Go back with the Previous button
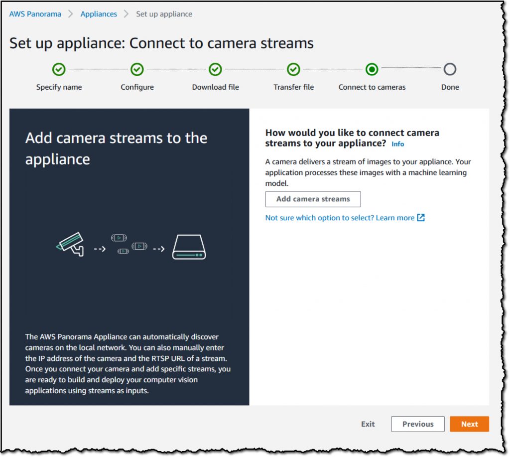 pos(418,424)
